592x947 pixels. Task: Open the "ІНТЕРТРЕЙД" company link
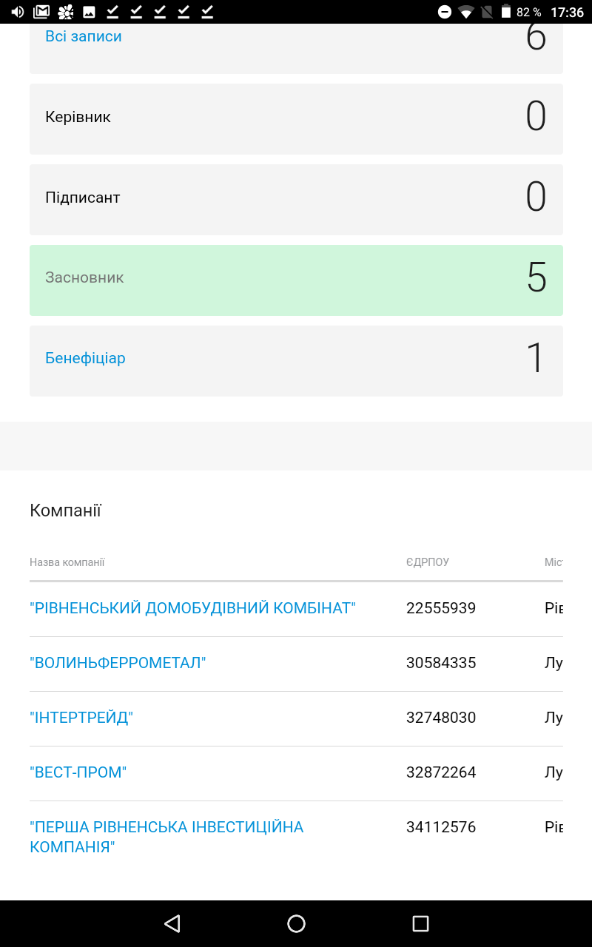point(81,718)
